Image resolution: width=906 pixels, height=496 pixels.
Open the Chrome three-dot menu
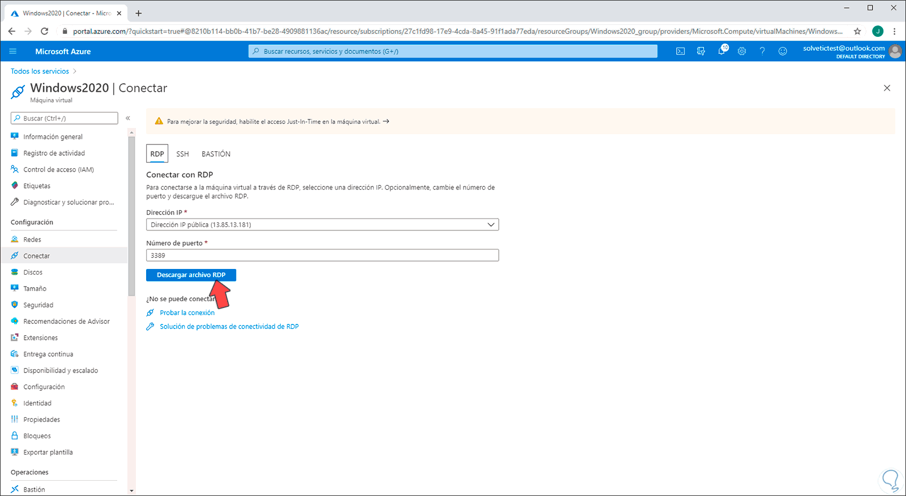point(895,31)
